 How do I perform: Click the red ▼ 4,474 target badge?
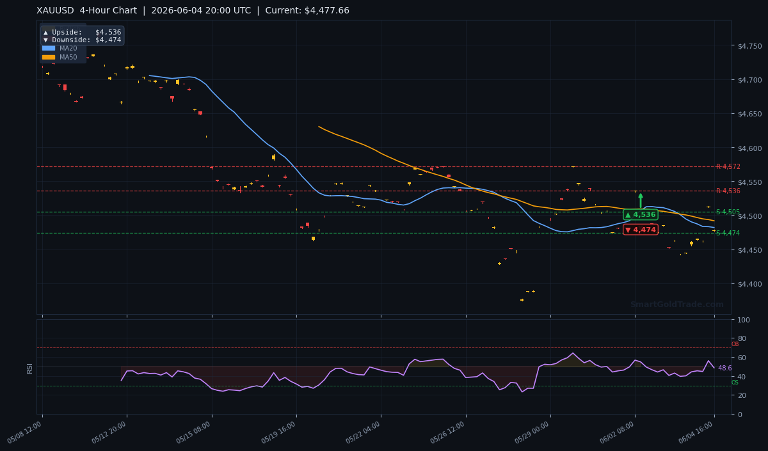(641, 230)
